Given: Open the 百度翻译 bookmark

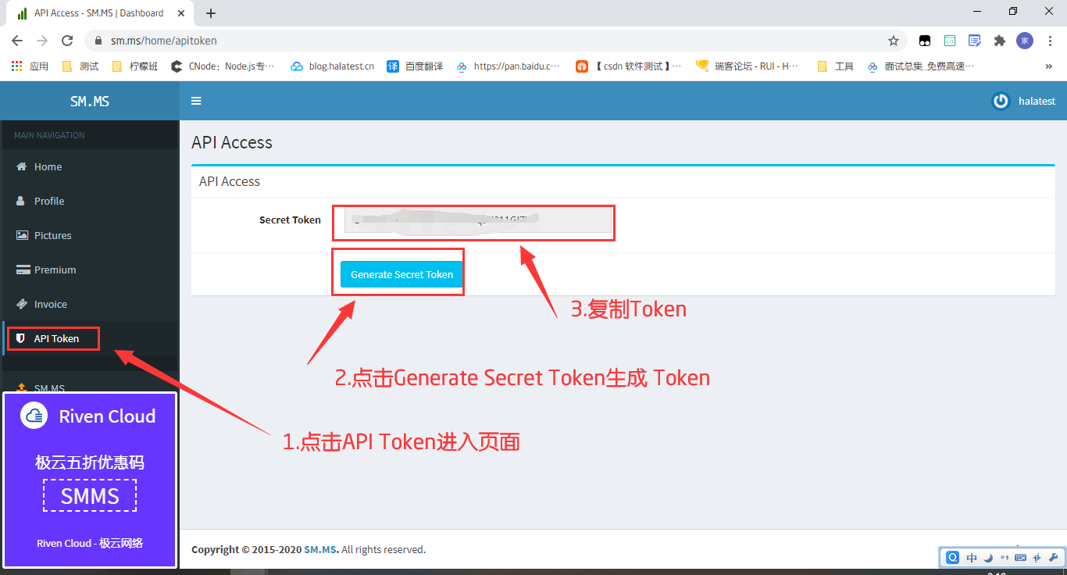Looking at the screenshot, I should point(416,66).
